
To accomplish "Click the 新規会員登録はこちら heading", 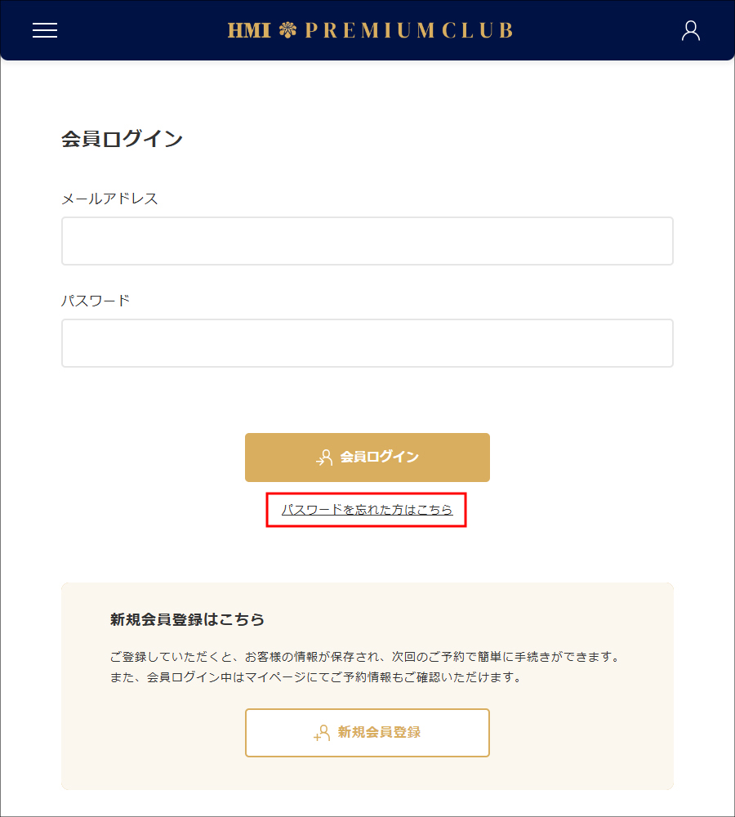I will (187, 619).
